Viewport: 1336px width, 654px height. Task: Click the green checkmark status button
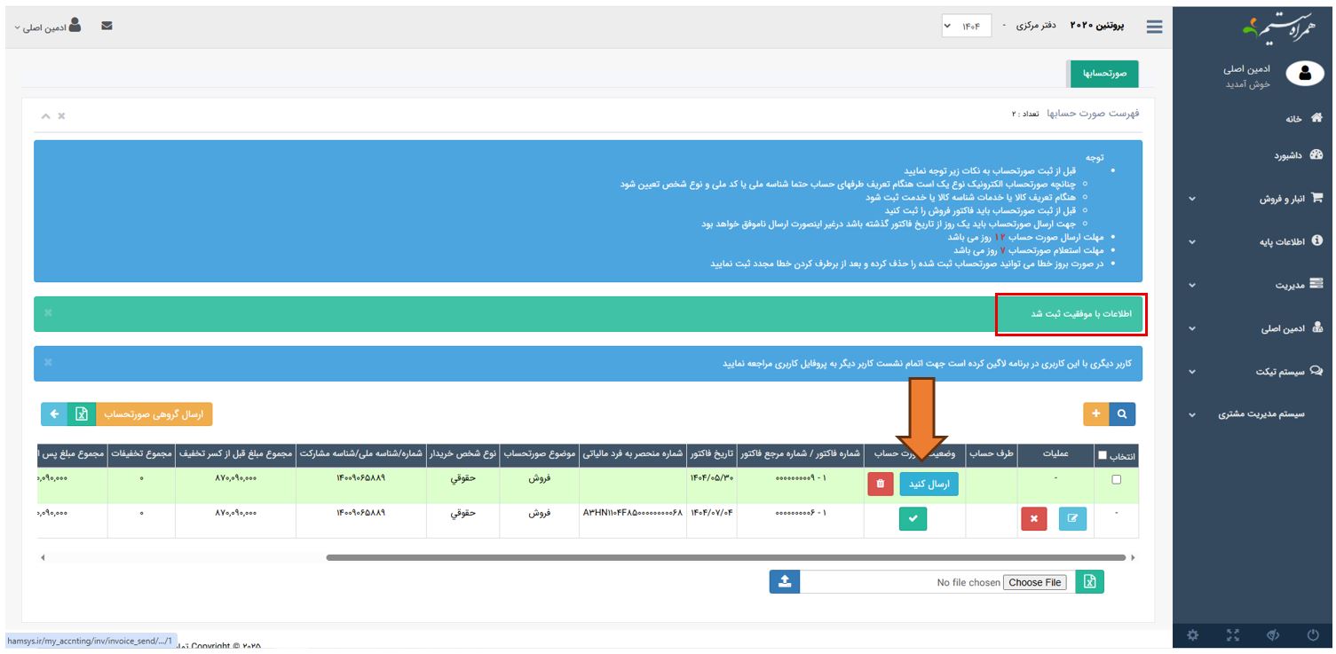tap(912, 518)
